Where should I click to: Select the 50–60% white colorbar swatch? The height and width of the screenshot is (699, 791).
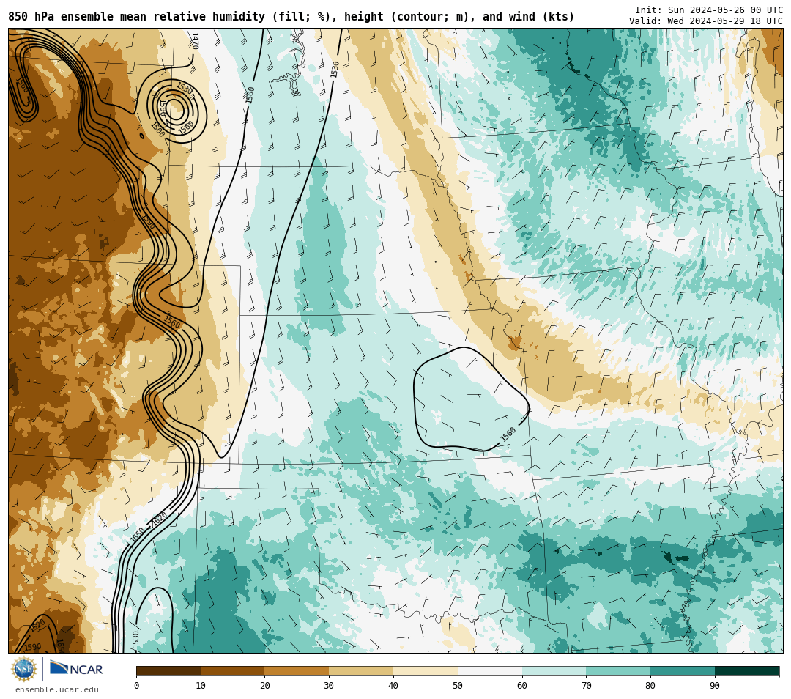point(490,670)
